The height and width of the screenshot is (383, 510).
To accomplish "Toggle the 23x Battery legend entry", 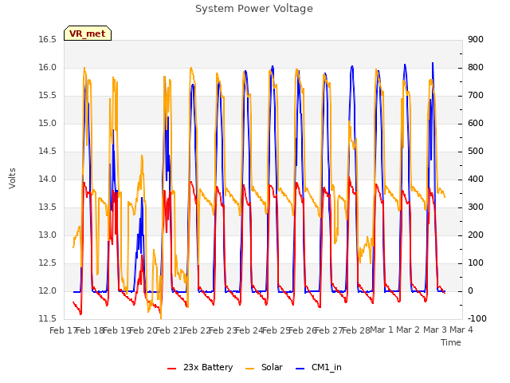I will [200, 367].
